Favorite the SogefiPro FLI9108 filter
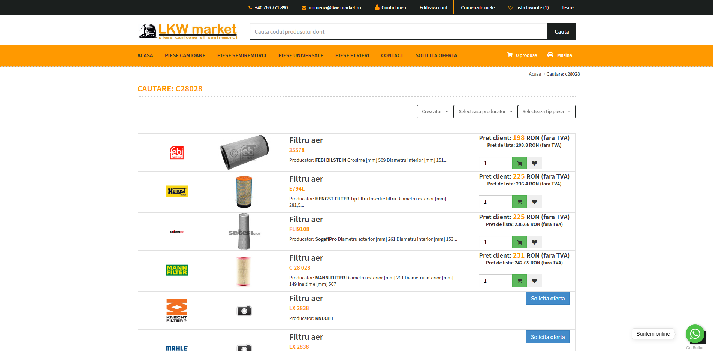713x351 pixels. click(534, 242)
